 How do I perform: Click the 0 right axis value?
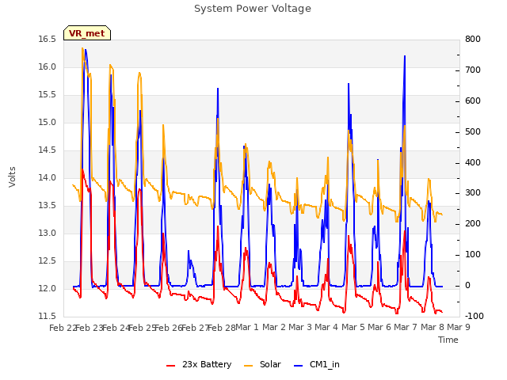[x=467, y=286]
